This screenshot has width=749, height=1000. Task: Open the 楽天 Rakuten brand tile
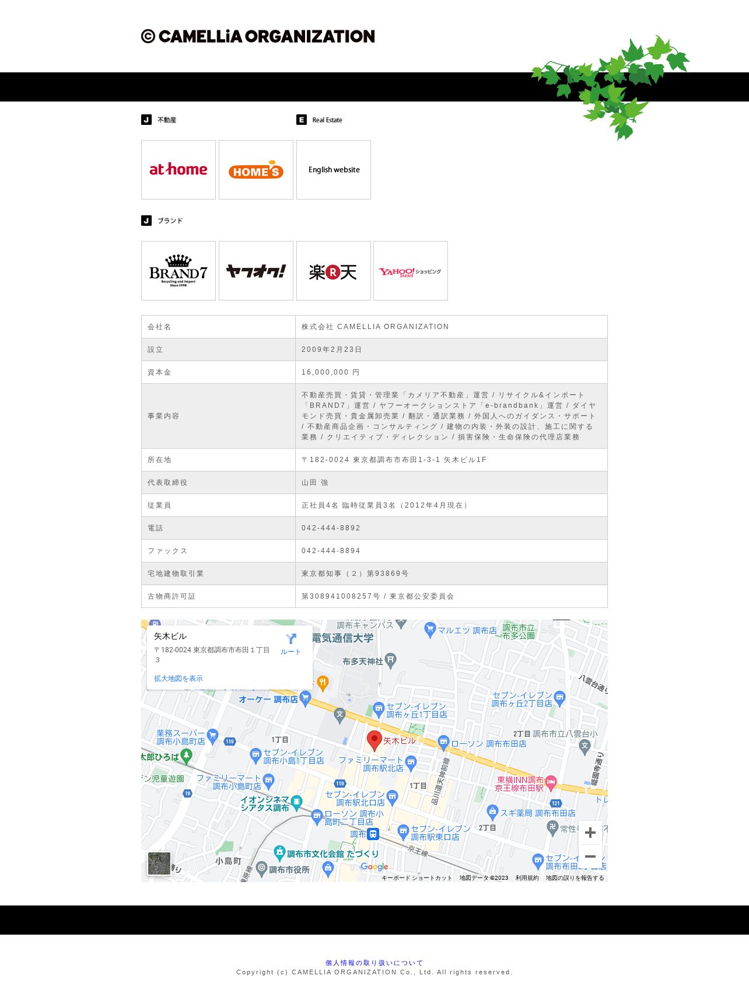334,271
